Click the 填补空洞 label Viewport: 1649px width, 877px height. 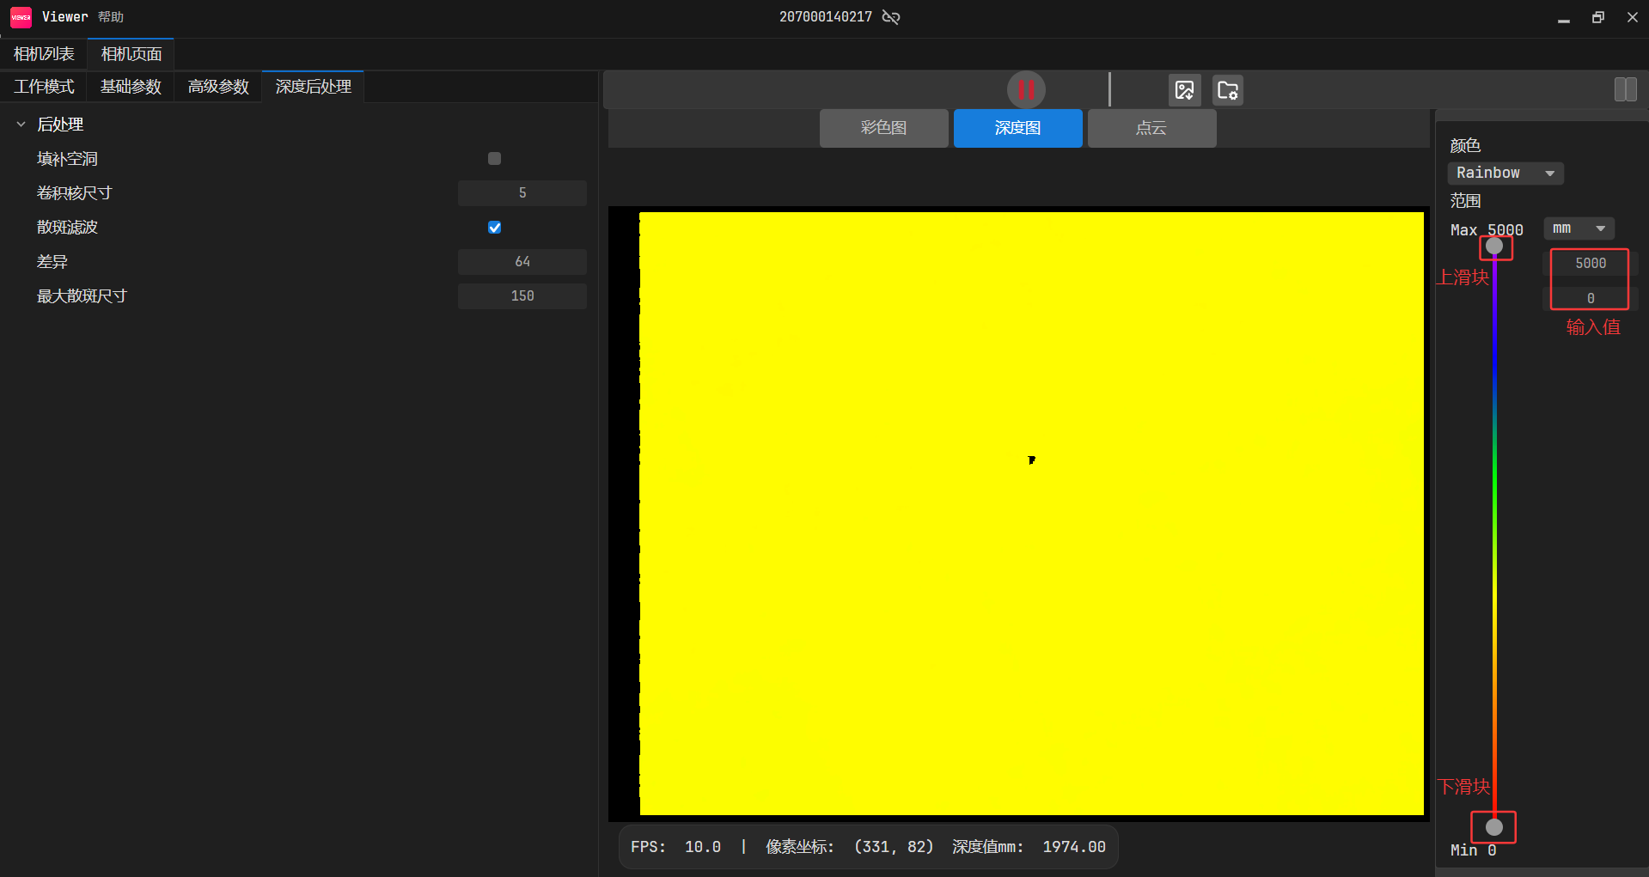point(67,159)
